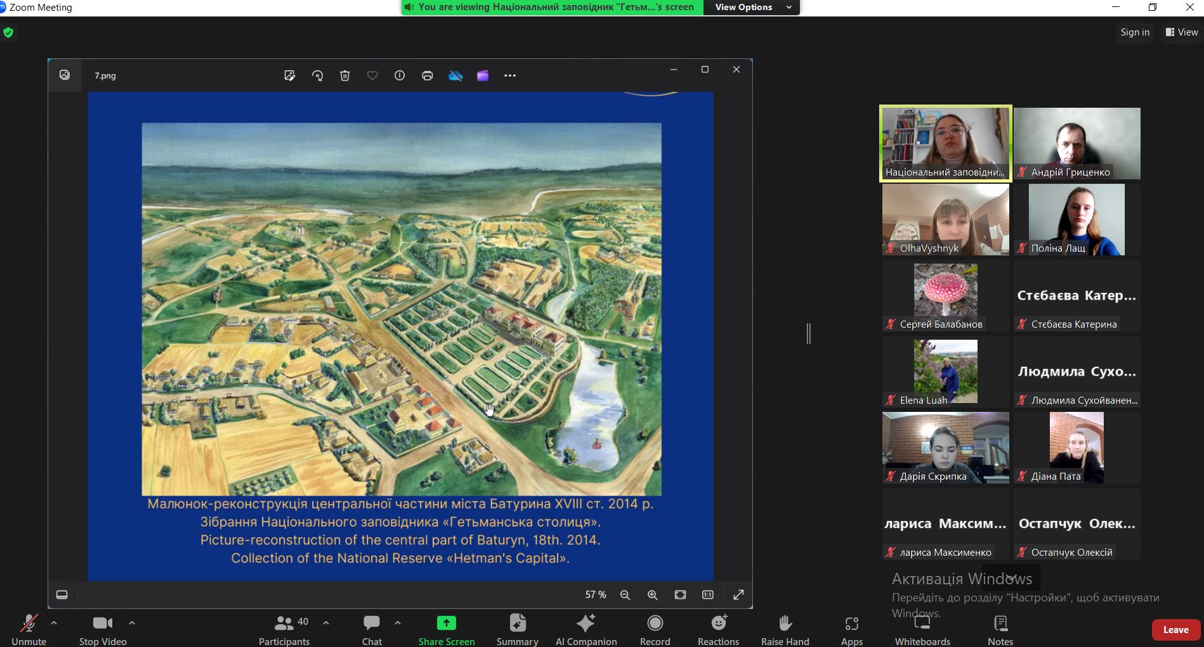This screenshot has width=1204, height=647.
Task: Open the Participants panel showing 40
Action: click(x=284, y=631)
